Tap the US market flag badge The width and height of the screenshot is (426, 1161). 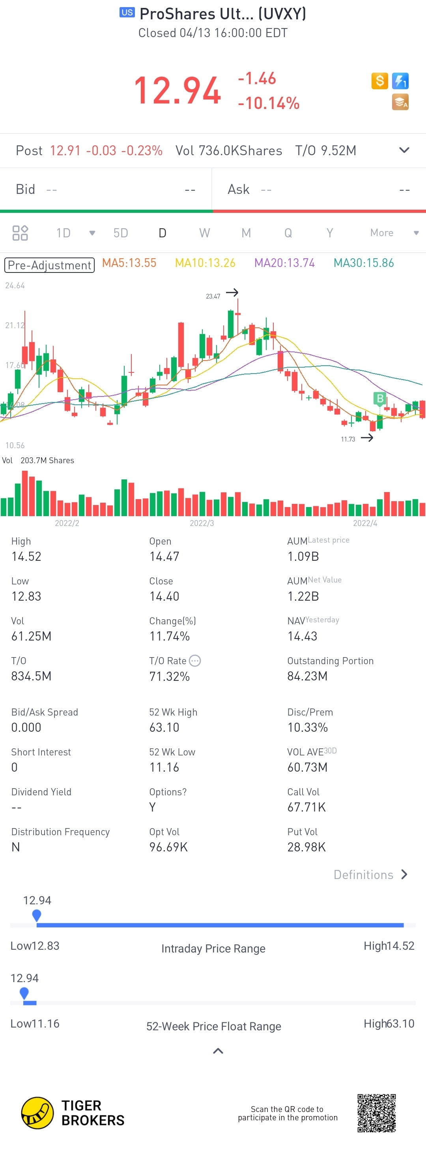coord(127,13)
